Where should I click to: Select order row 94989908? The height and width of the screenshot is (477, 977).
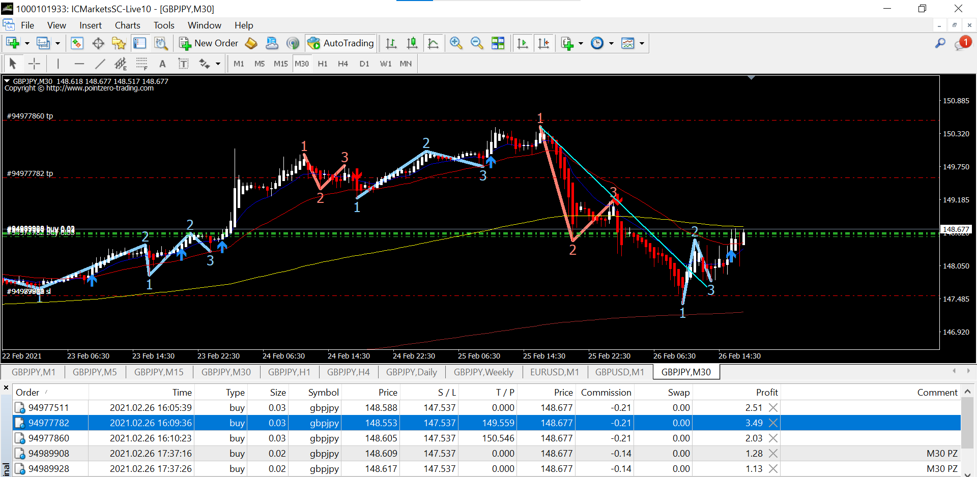click(486, 454)
